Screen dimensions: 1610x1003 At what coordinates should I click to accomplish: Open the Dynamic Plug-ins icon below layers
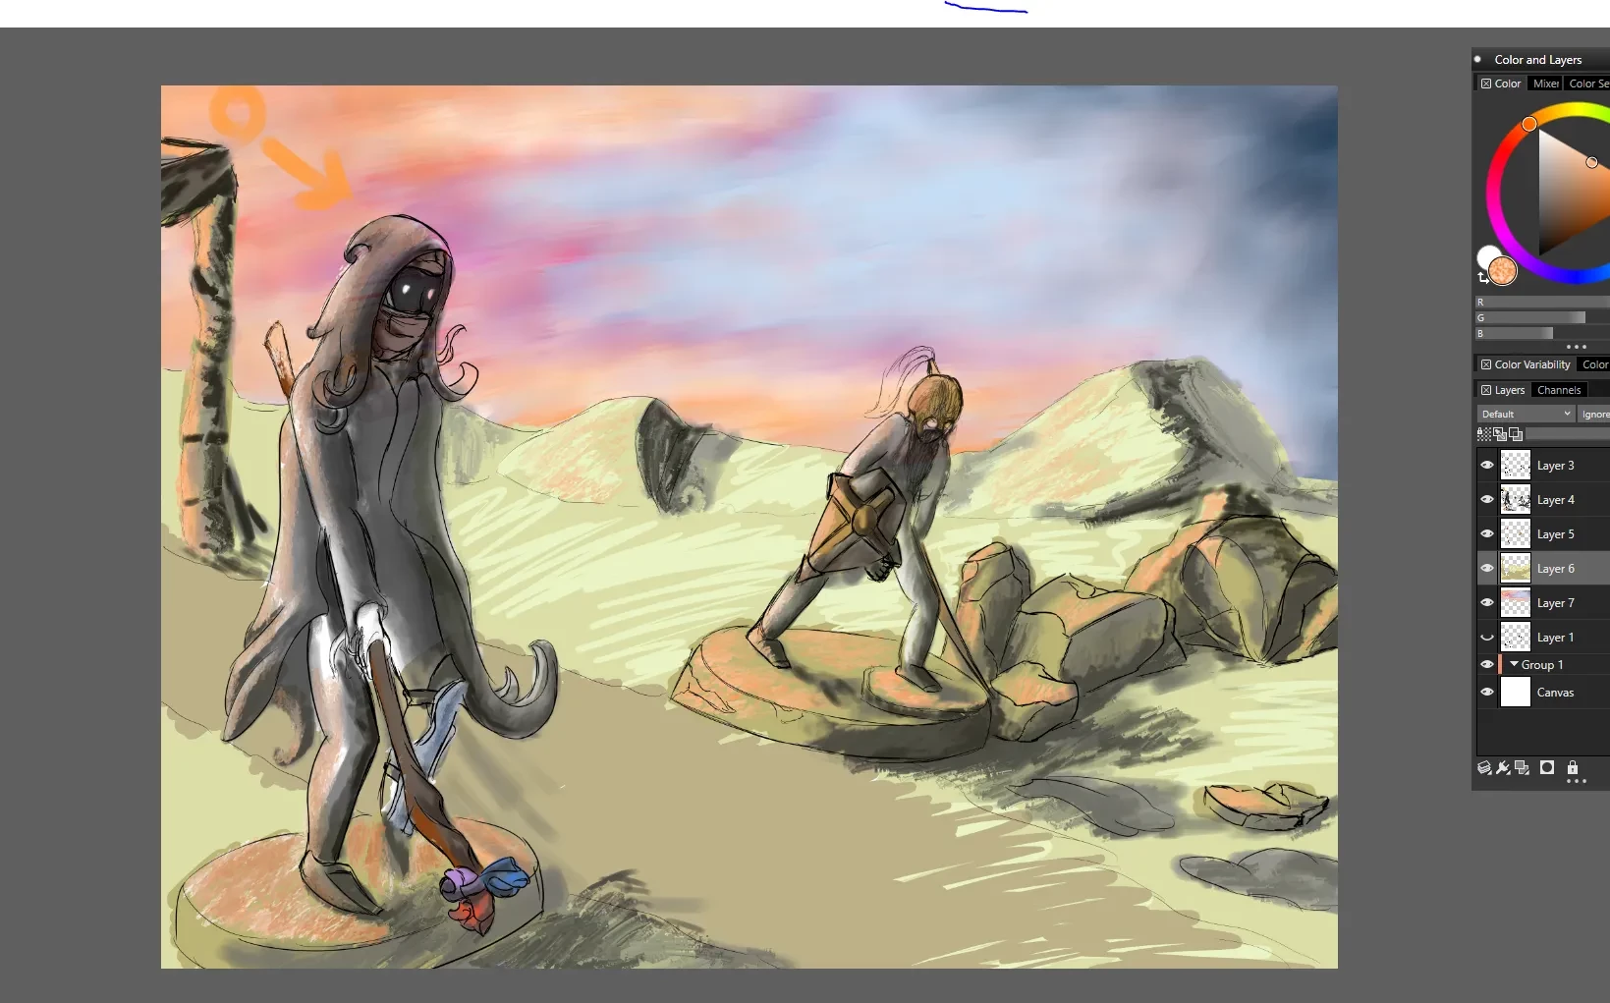point(1503,768)
